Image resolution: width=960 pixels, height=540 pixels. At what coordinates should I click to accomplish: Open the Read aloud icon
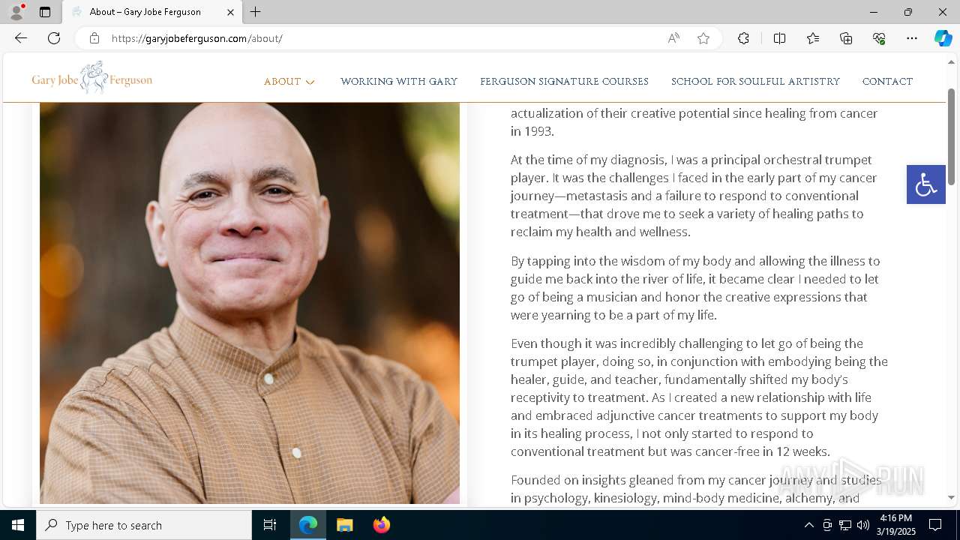pyautogui.click(x=673, y=38)
